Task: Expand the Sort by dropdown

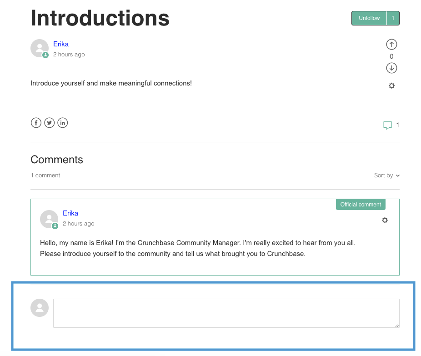Action: click(x=386, y=175)
